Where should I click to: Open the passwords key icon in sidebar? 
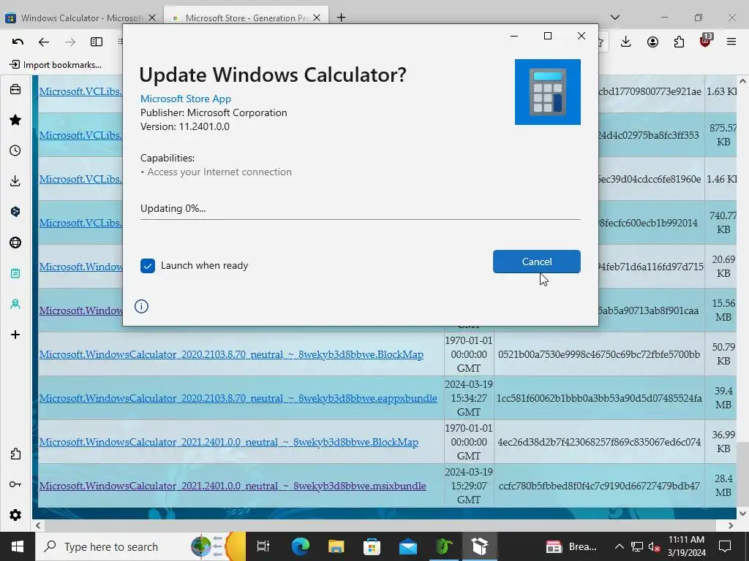[15, 484]
